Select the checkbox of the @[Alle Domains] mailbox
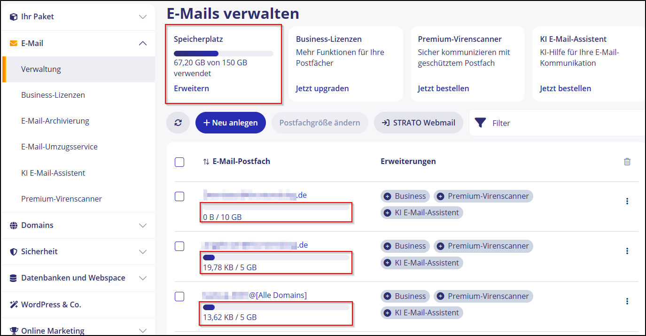Screen dimensions: 646x336 coord(179,297)
